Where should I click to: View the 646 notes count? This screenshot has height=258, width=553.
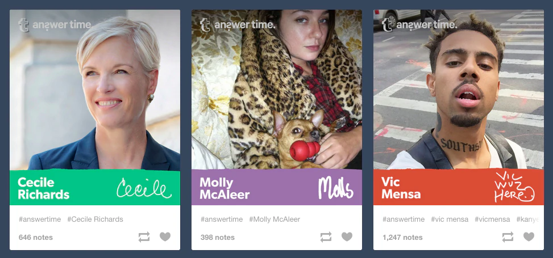pos(36,238)
